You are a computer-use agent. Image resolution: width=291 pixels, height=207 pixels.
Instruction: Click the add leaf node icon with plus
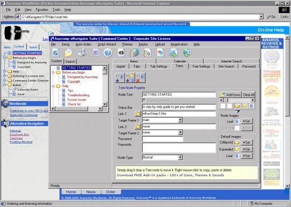pyautogui.click(x=120, y=78)
